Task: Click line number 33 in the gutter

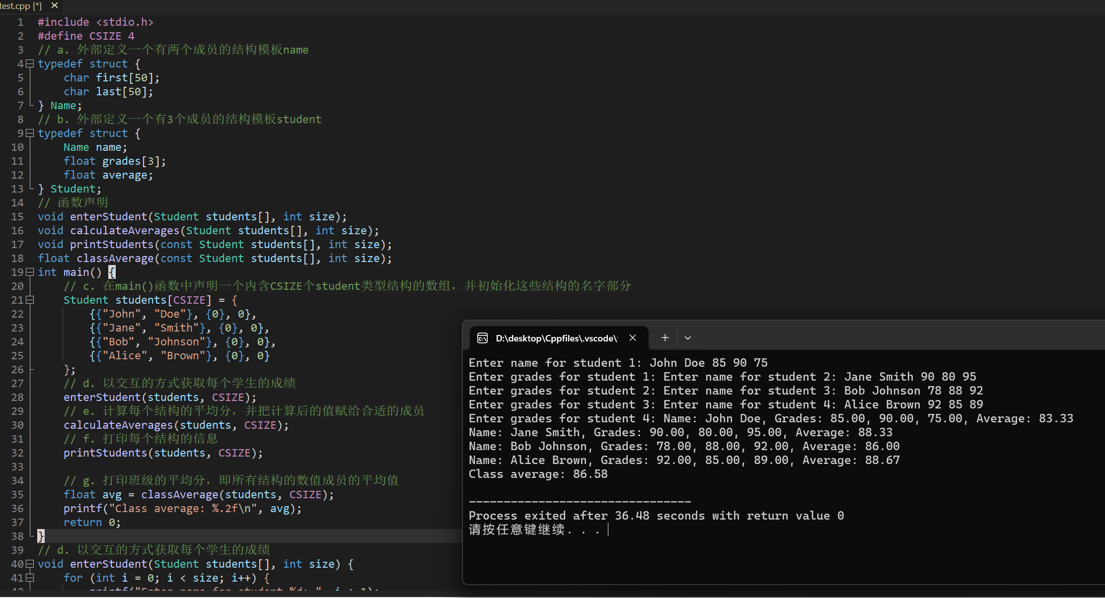Action: pos(17,466)
